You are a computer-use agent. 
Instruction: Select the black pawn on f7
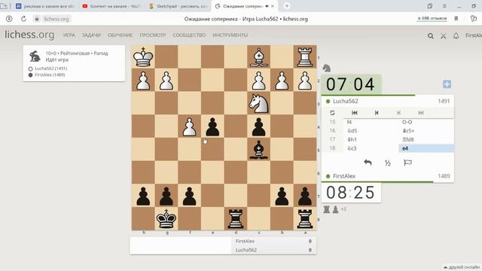coord(189,196)
